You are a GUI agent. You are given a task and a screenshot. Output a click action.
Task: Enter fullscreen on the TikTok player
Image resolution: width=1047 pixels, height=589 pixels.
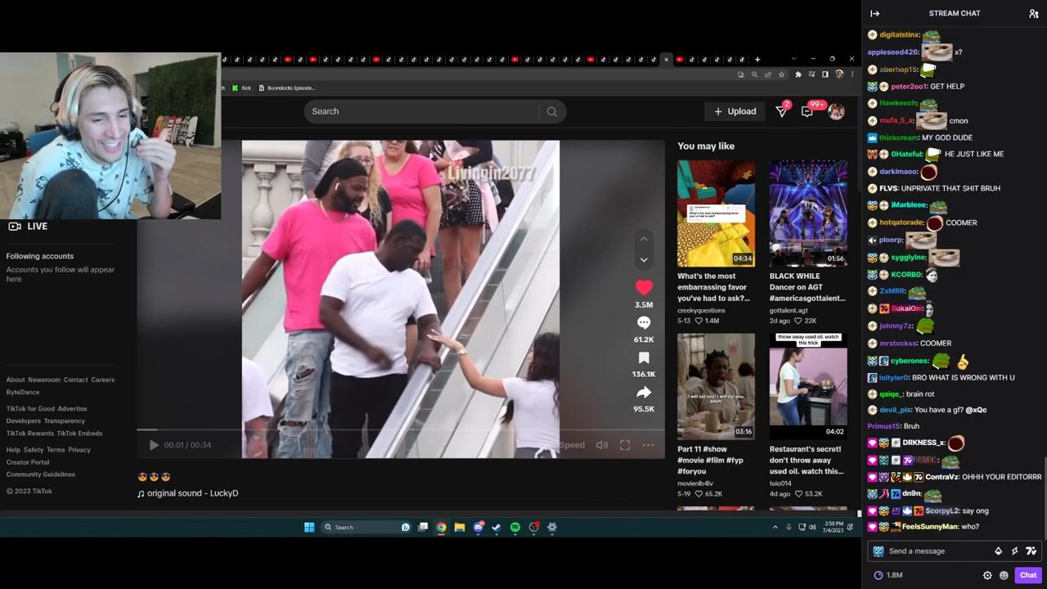624,445
